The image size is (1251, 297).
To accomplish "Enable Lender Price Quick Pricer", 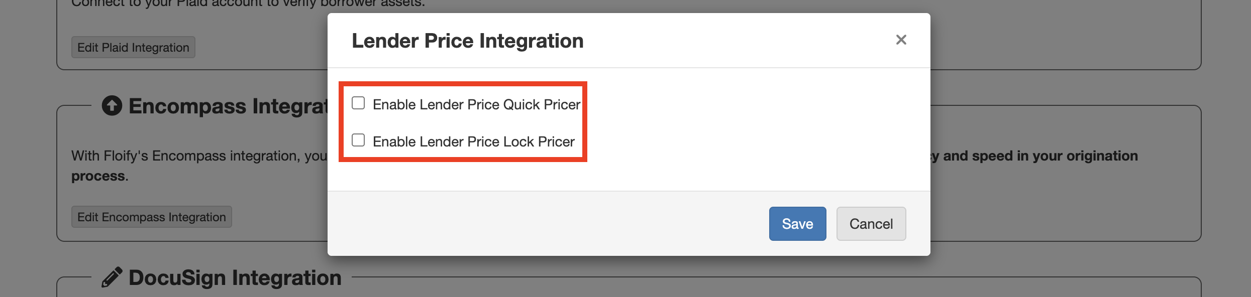I will pyautogui.click(x=358, y=103).
